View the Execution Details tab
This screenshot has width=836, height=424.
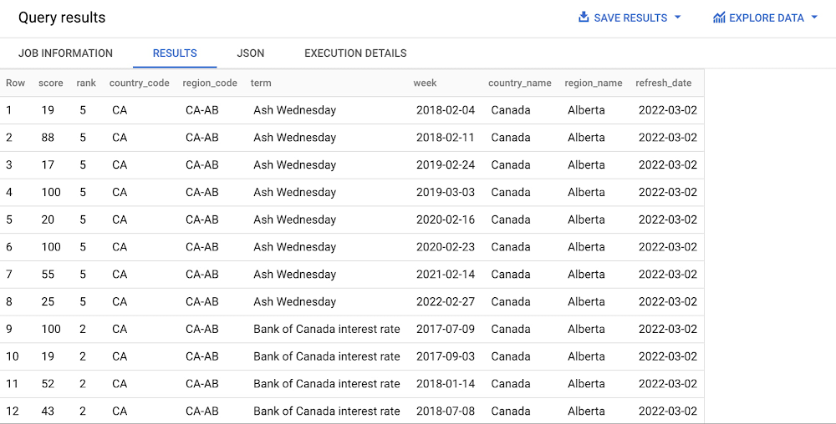pos(355,53)
